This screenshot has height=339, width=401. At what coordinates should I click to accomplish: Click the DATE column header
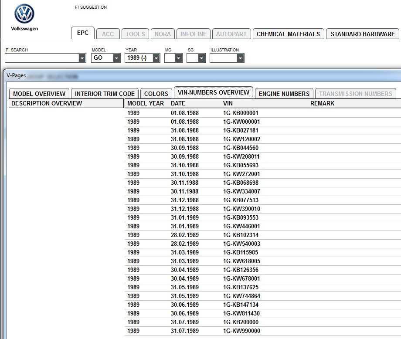(x=178, y=103)
